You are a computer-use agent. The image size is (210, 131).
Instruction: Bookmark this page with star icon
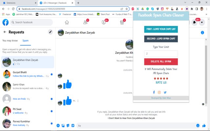(127, 9)
